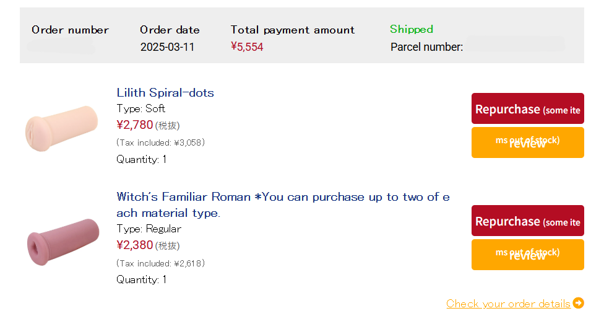Click the Tax included ¥3,058 text
Viewport: 604px width, 329px height.
point(161,143)
